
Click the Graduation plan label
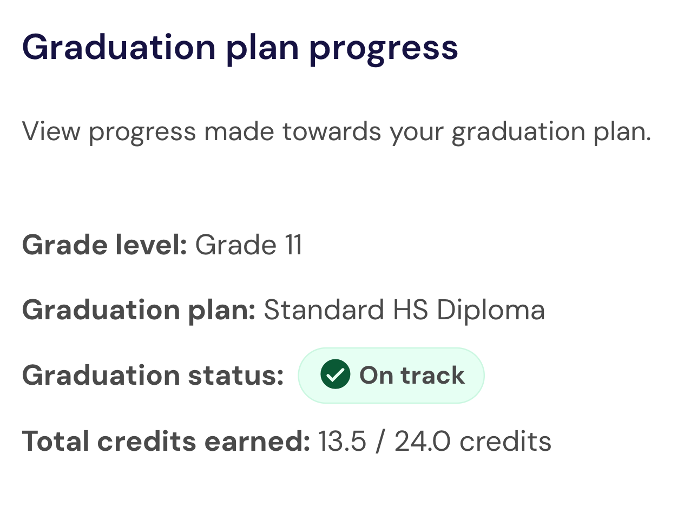coord(139,310)
